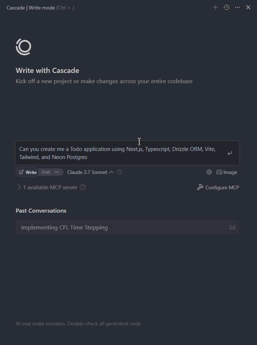Click the Cascade | Write mode title
This screenshot has height=345, width=257.
(31, 8)
